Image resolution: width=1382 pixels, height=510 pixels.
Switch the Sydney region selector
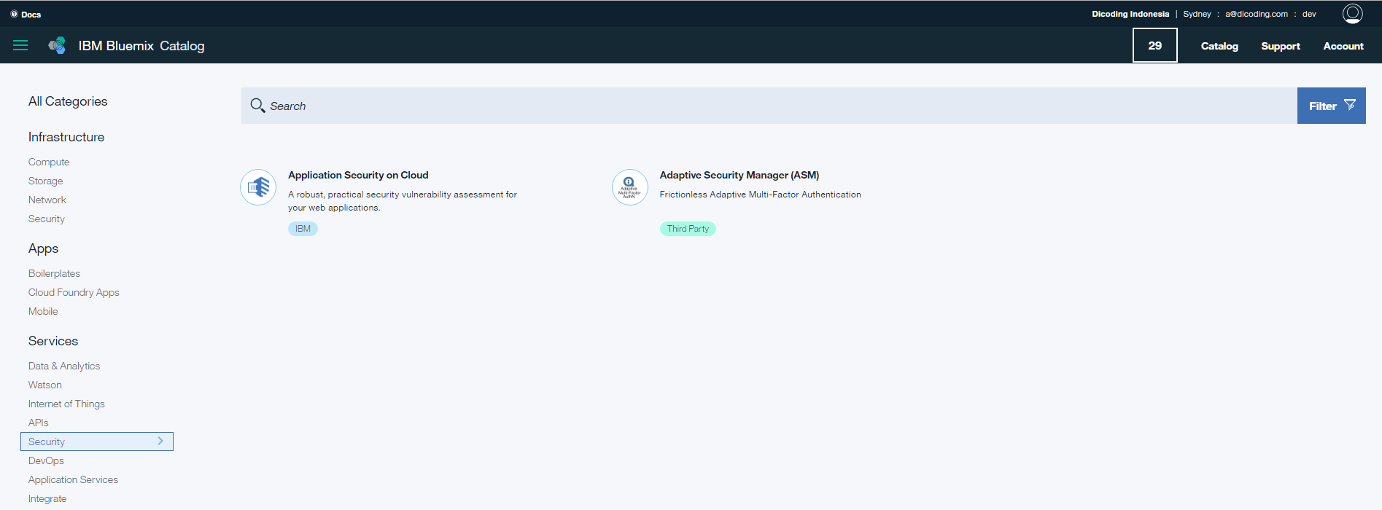[x=1197, y=14]
